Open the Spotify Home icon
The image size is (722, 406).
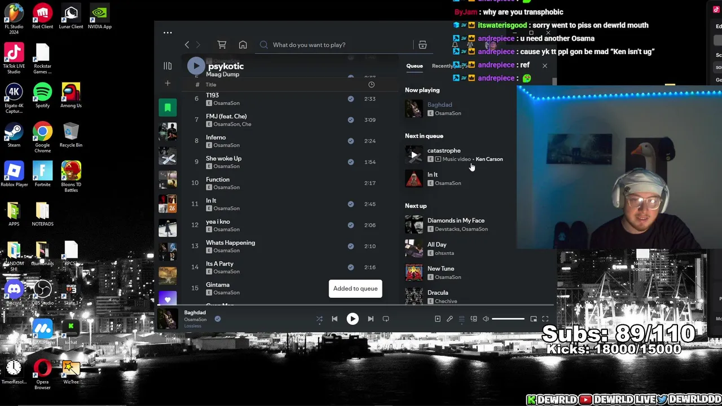pos(243,45)
